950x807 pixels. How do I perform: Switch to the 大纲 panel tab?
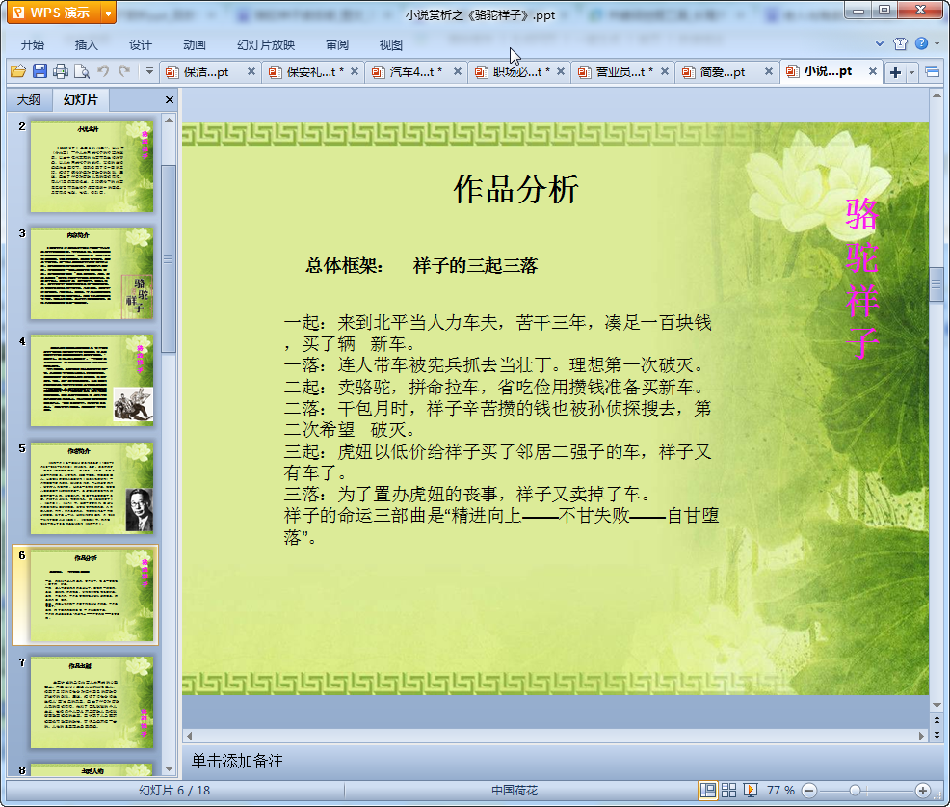pyautogui.click(x=29, y=100)
